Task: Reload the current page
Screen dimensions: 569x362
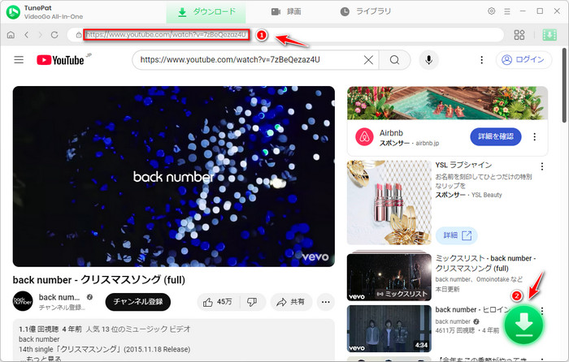Action: (x=54, y=35)
